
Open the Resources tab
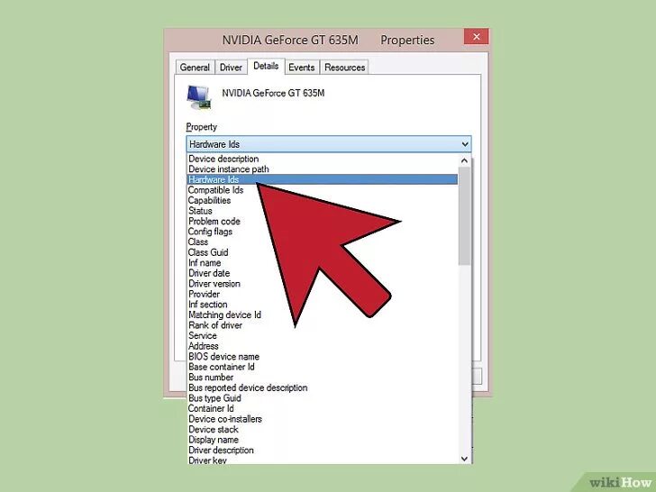click(345, 68)
